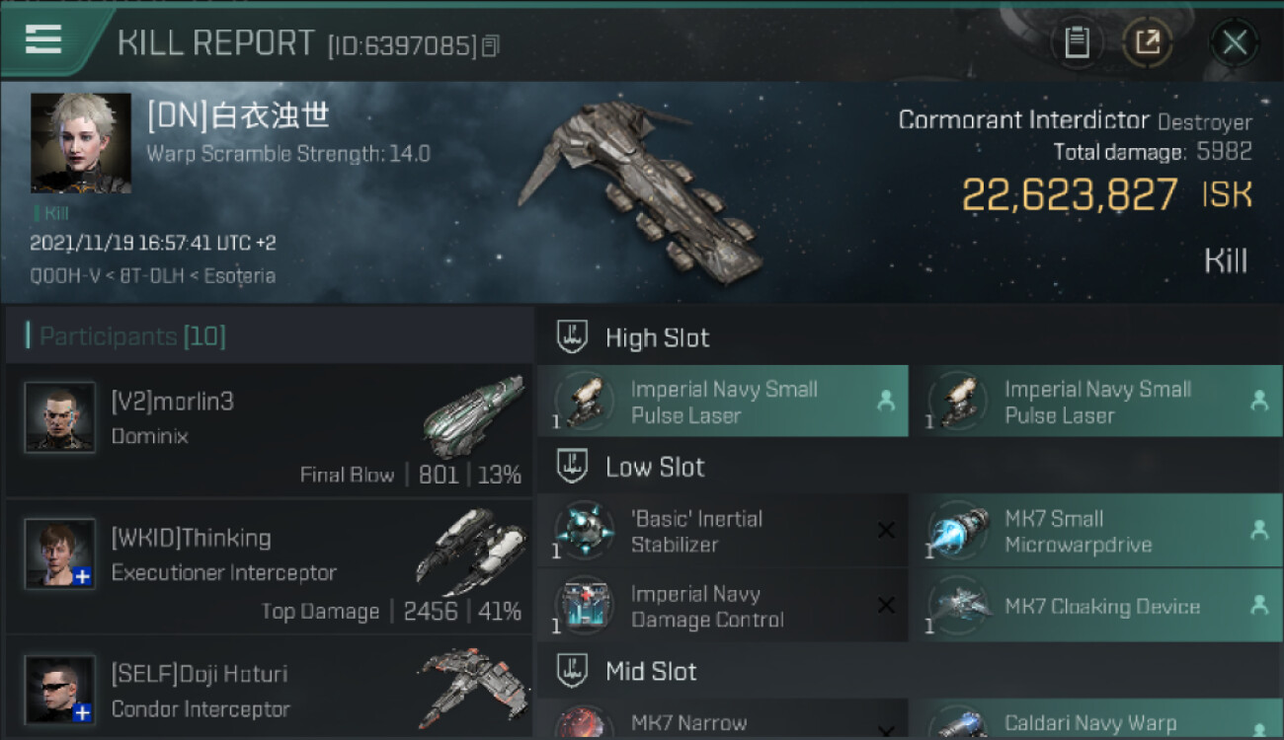Screen dimensions: 1284x740
Task: Share the kill report externally
Action: click(x=1148, y=42)
